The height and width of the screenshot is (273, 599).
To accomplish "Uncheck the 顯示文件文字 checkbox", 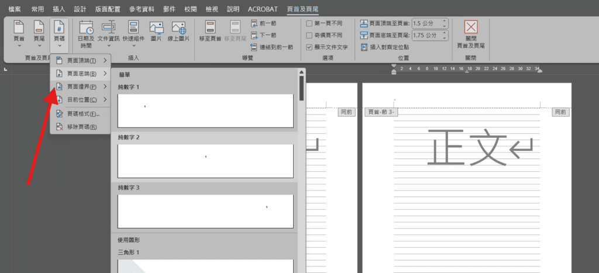I will click(x=309, y=47).
